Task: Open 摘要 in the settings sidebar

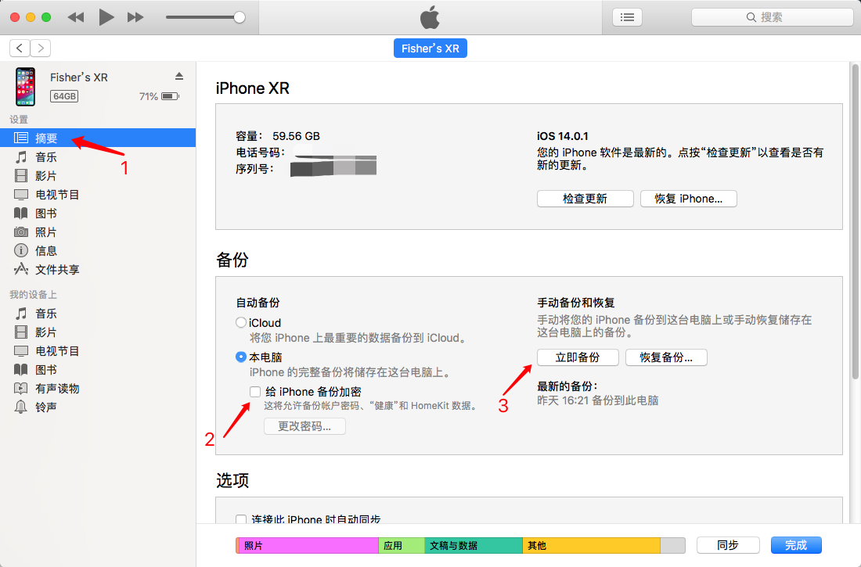Action: point(98,138)
